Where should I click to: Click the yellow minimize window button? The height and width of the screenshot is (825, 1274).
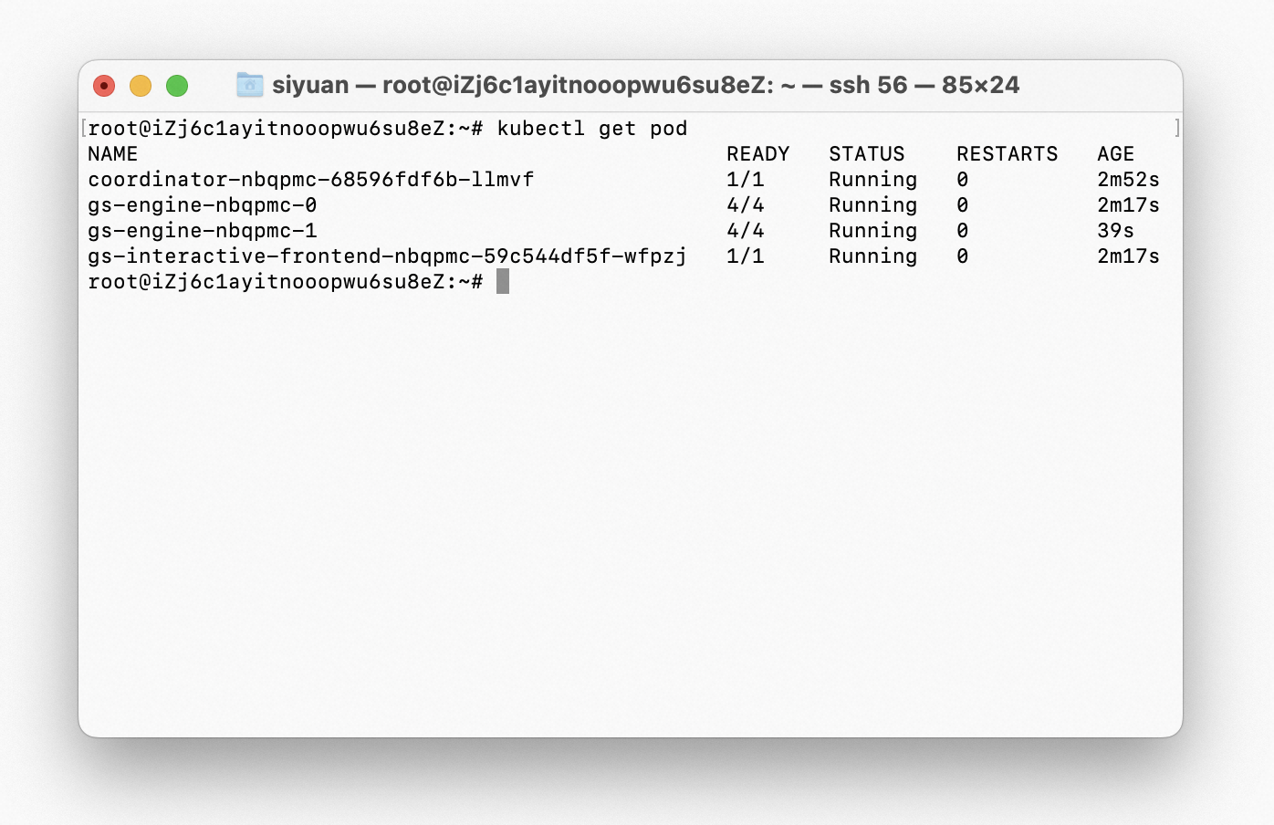pyautogui.click(x=141, y=86)
